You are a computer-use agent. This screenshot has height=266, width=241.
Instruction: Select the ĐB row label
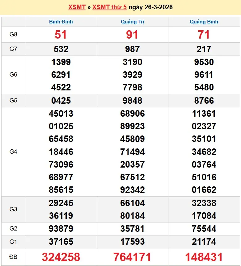(13, 256)
